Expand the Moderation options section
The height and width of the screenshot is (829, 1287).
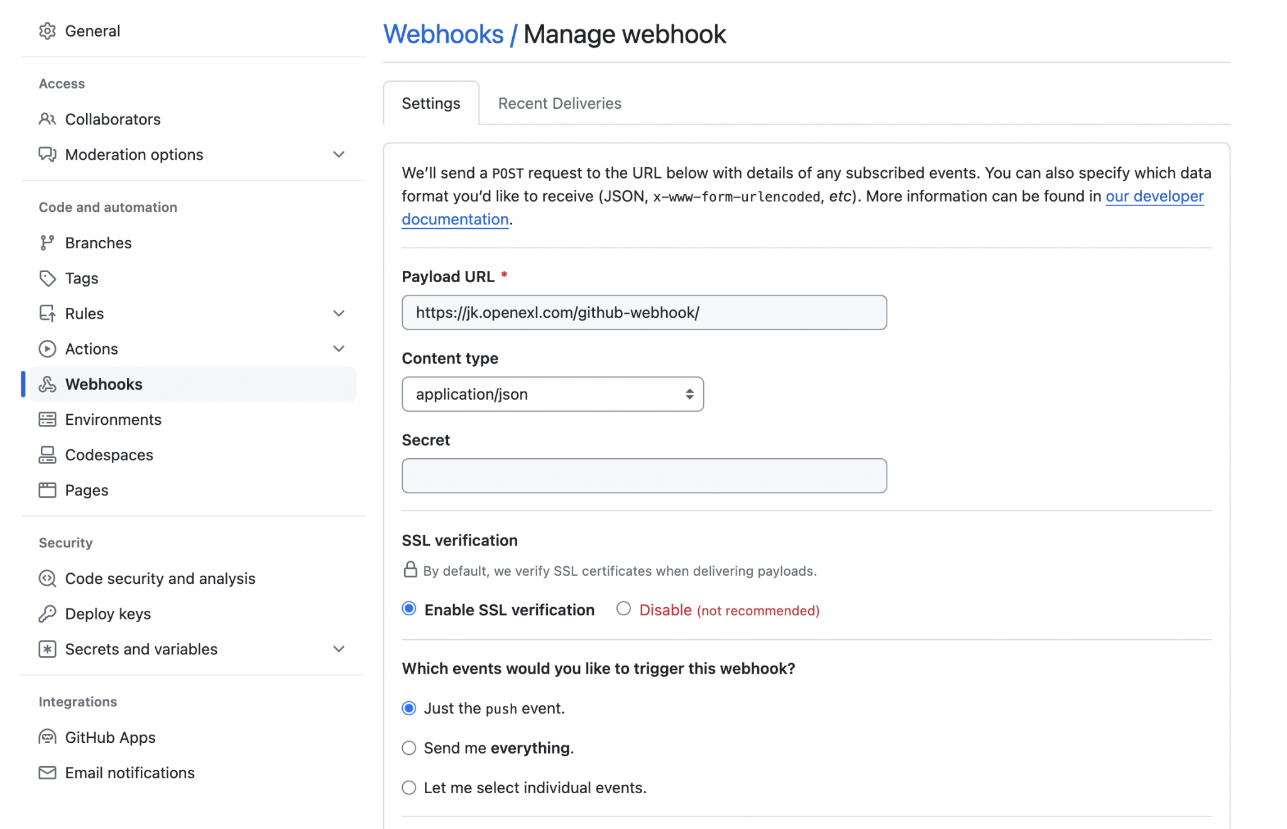click(x=339, y=155)
